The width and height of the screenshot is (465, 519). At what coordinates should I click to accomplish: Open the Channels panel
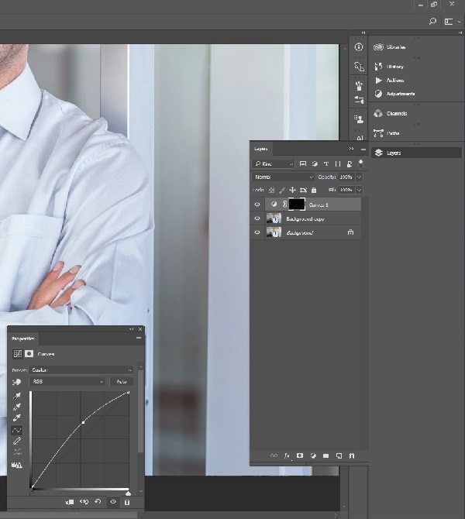pyautogui.click(x=396, y=113)
